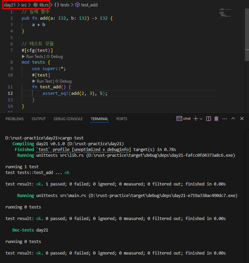Click Run Test code lens above test_add
Image resolution: width=249 pixels, height=263 pixels.
pos(44,81)
